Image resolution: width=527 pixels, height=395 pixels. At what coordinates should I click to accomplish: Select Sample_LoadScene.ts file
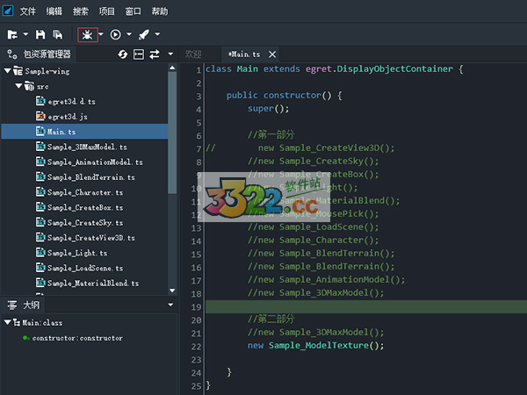[85, 268]
